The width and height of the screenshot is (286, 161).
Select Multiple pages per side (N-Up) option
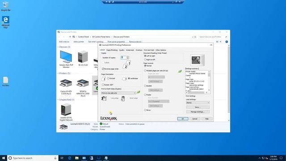[x=145, y=71]
